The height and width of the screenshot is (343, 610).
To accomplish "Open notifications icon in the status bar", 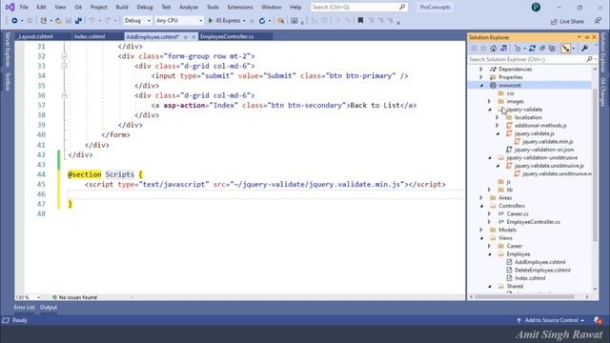I will click(x=598, y=320).
